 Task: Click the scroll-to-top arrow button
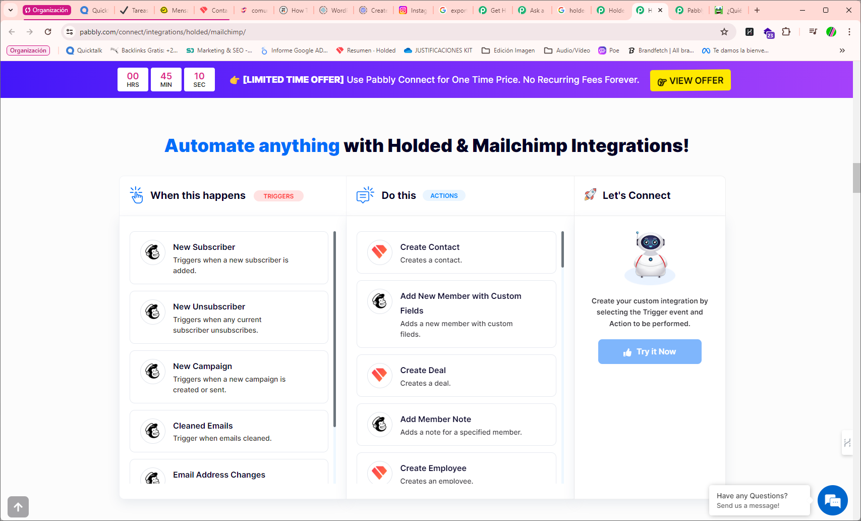pos(18,507)
